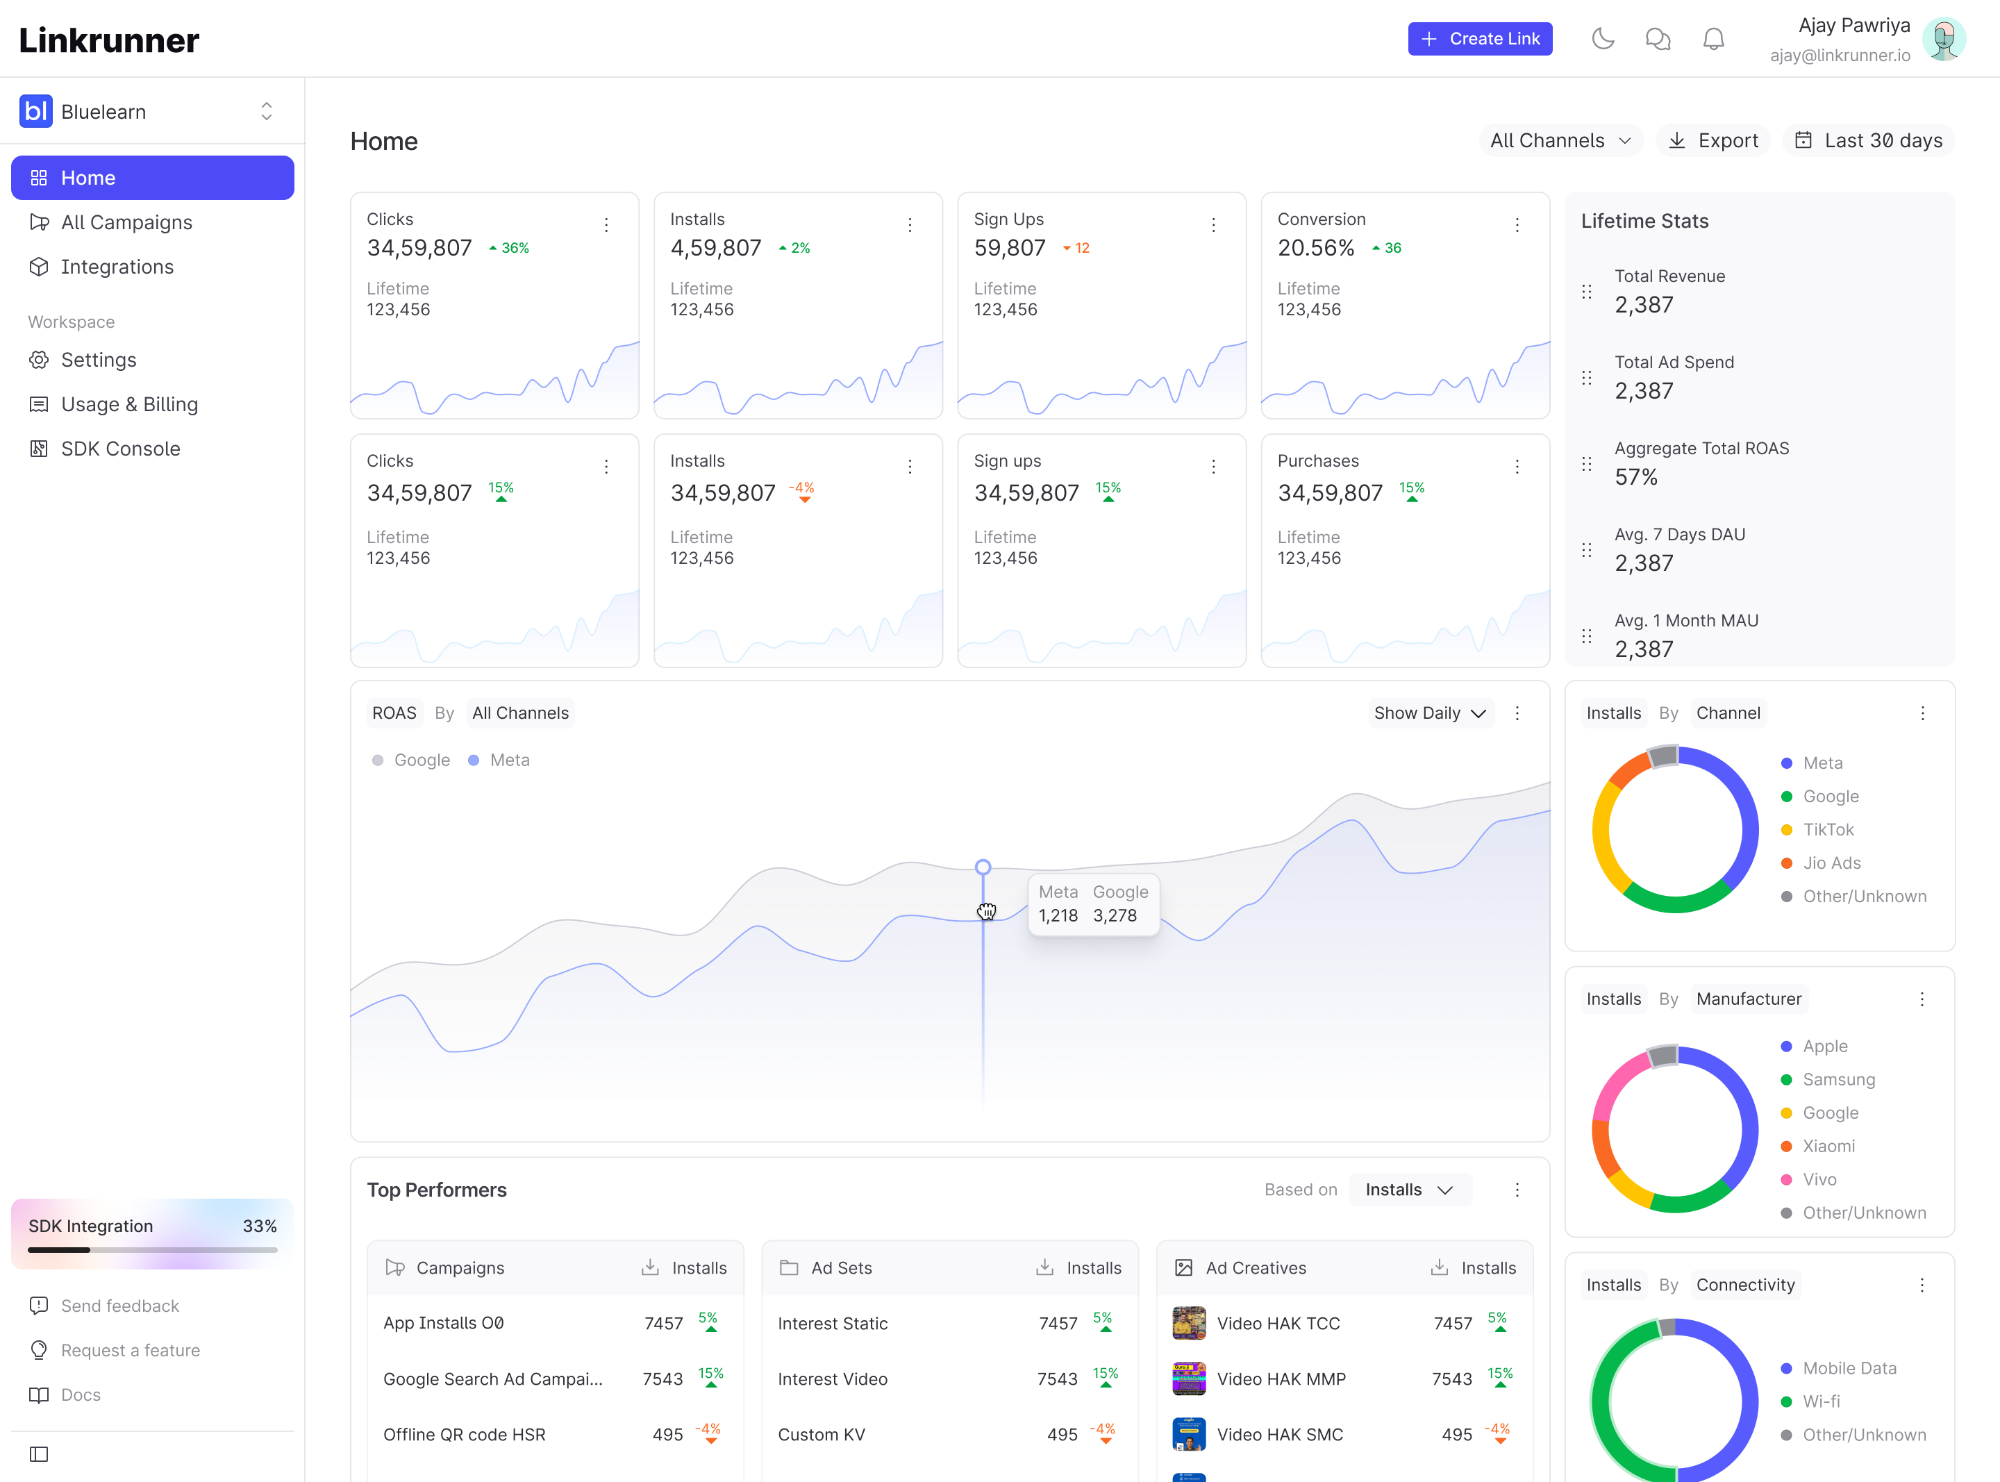Download Campaigns installs data icon
2000x1482 pixels.
(x=650, y=1267)
